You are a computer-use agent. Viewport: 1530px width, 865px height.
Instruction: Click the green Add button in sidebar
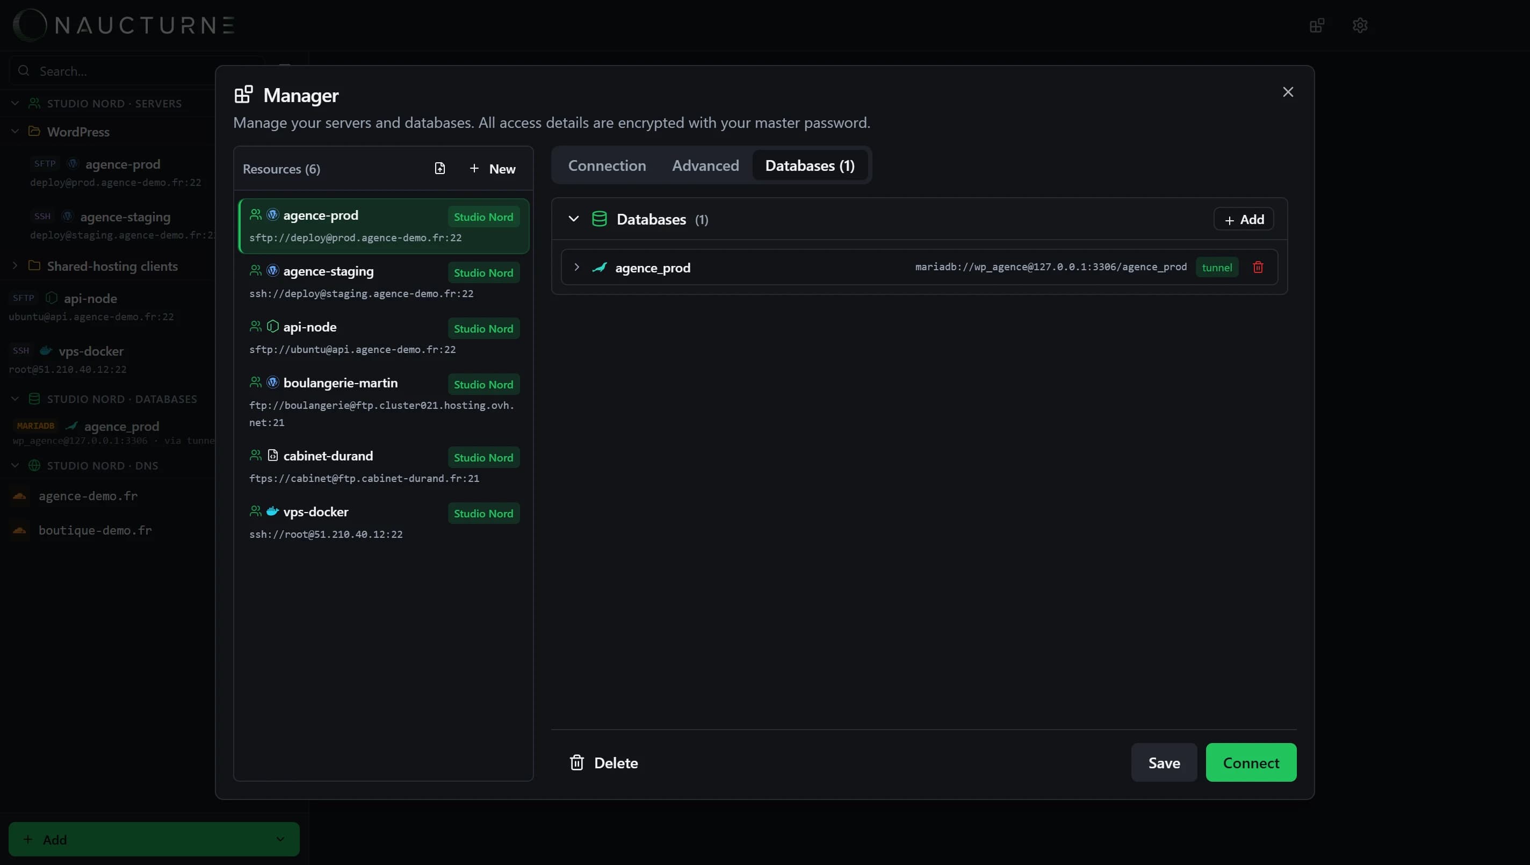154,839
